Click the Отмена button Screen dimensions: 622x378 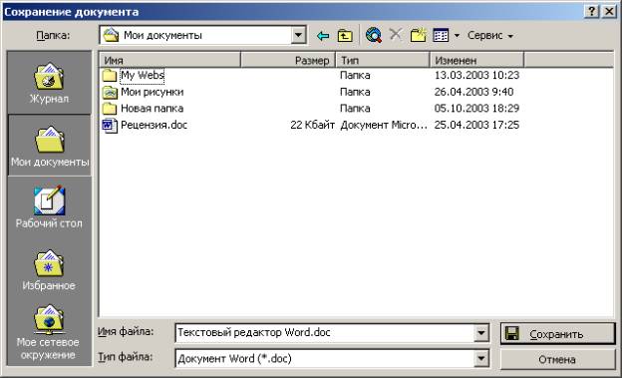click(558, 360)
